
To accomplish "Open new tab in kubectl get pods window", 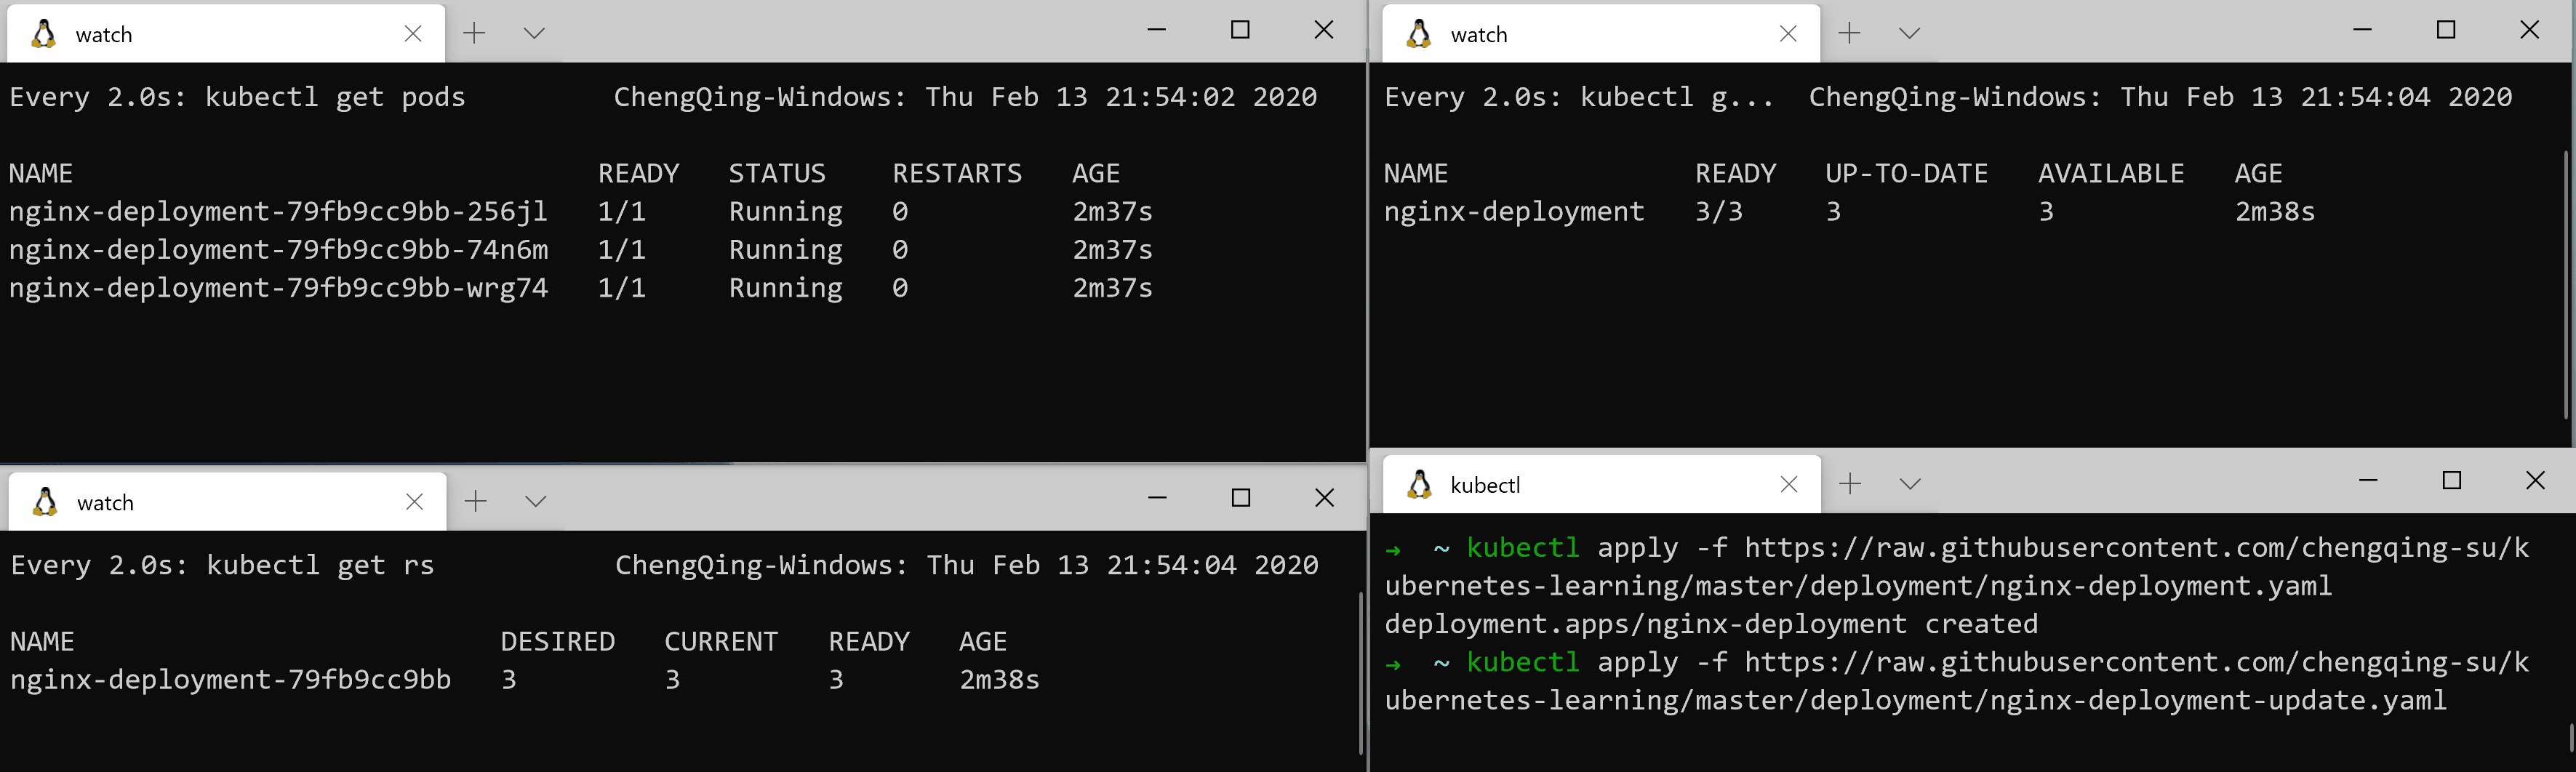I will tap(474, 33).
